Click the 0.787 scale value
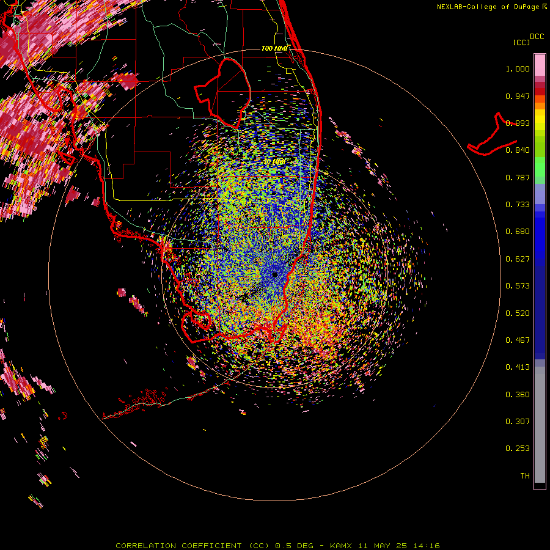Viewport: 550px width, 550px height. tap(518, 177)
